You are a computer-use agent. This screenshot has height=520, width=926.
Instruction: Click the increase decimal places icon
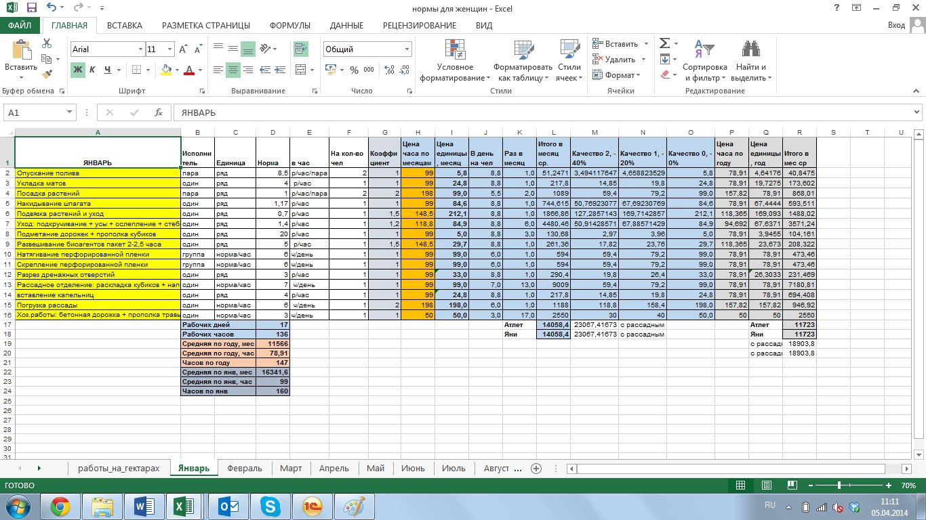(x=390, y=70)
